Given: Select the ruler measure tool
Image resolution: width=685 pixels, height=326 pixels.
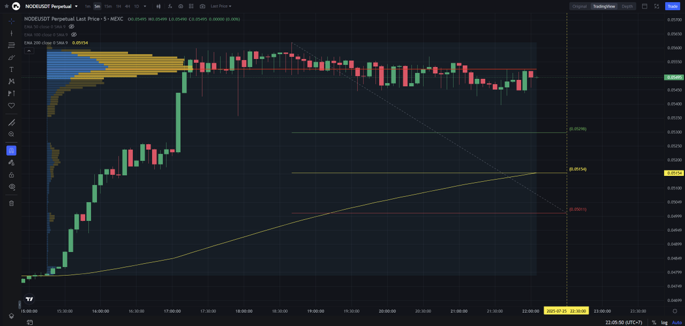Looking at the screenshot, I should pos(11,123).
